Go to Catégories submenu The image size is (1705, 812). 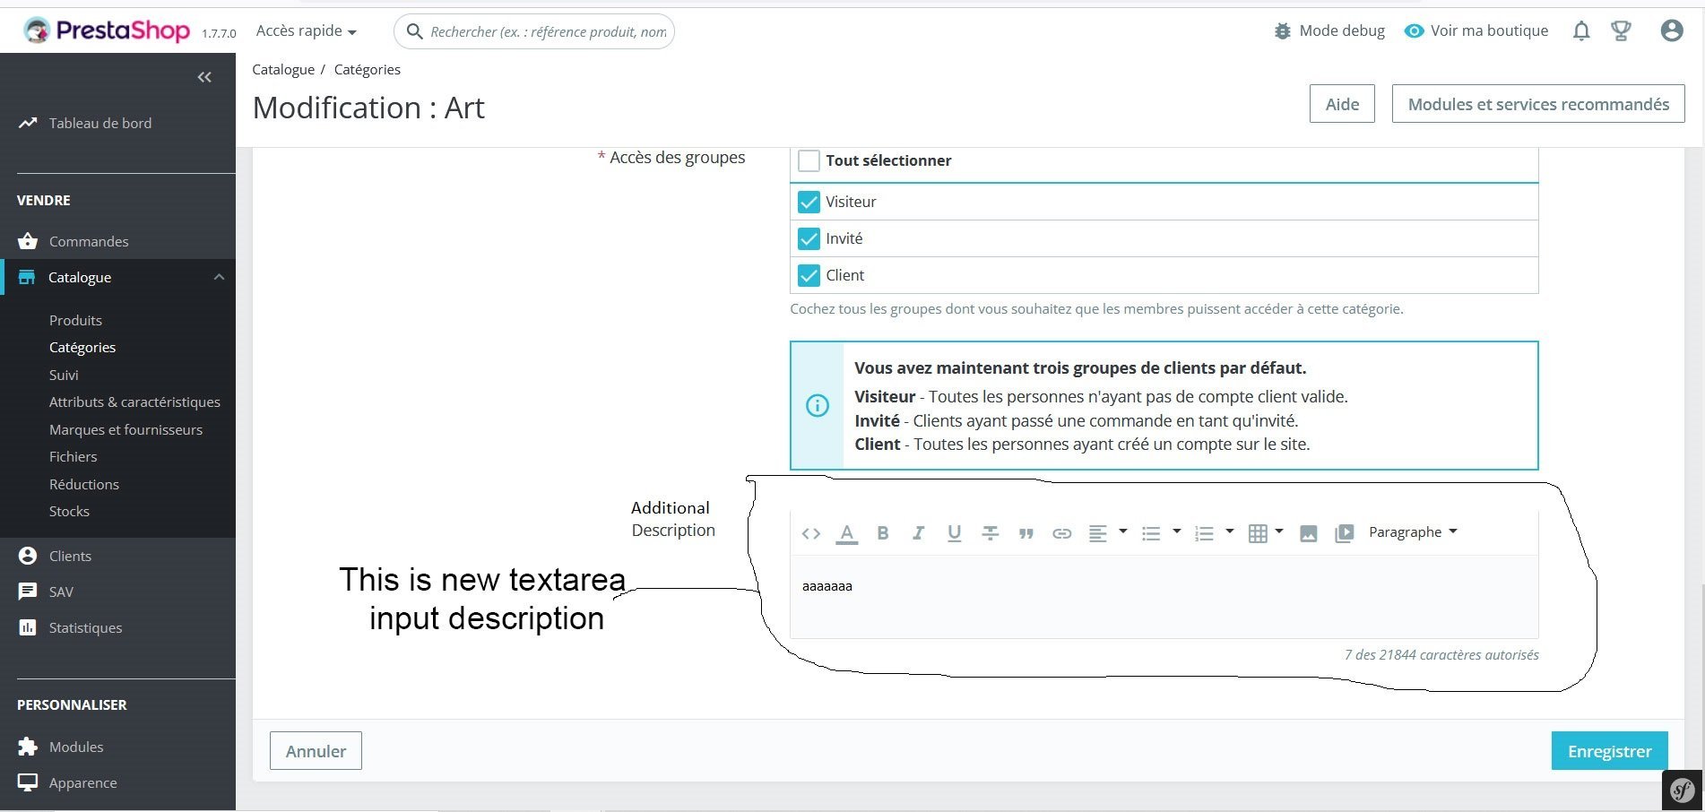point(82,347)
